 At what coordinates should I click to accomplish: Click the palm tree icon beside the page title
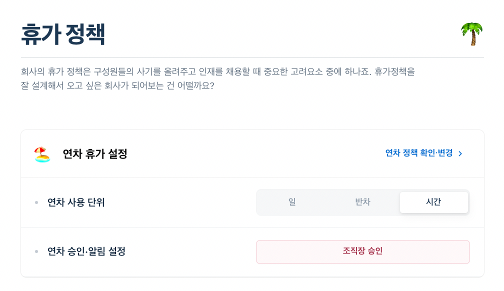pos(472,34)
